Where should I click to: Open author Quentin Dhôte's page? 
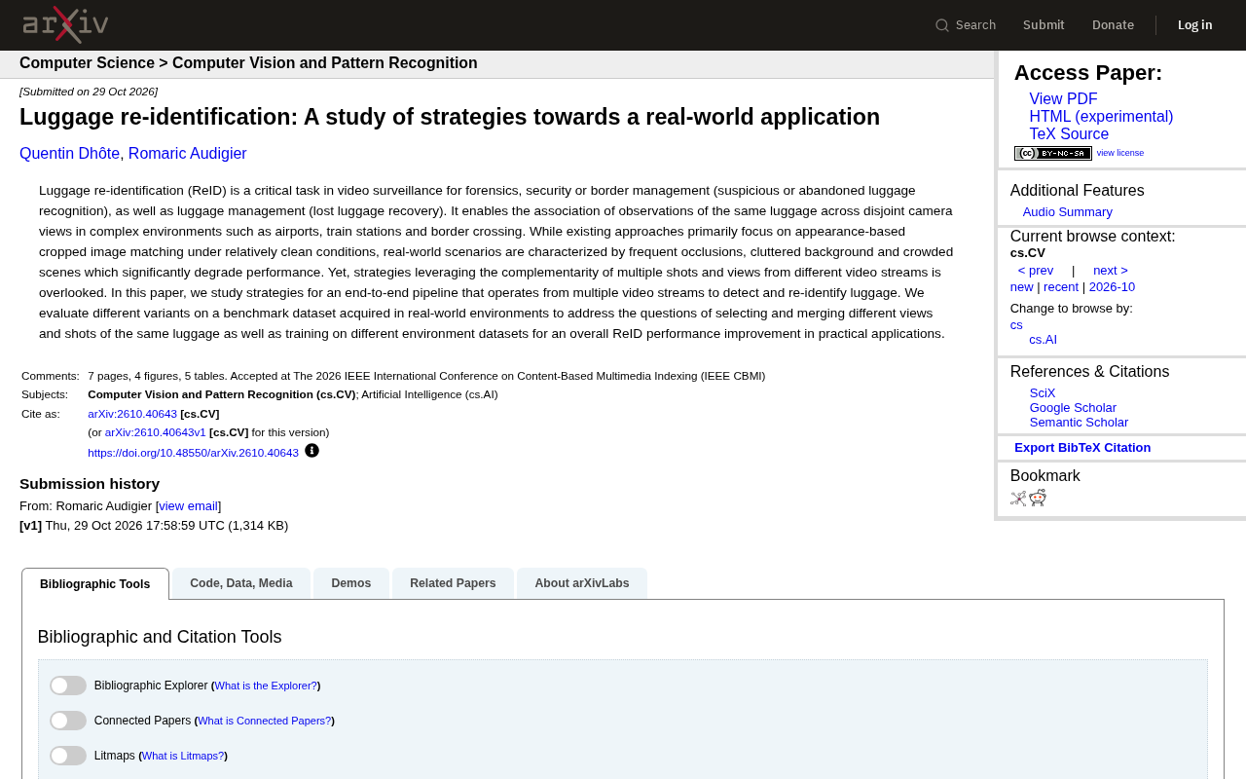tap(70, 154)
